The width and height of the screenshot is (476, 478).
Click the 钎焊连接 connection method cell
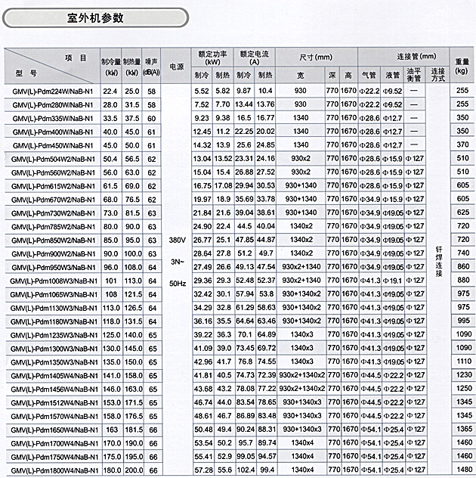pyautogui.click(x=438, y=262)
